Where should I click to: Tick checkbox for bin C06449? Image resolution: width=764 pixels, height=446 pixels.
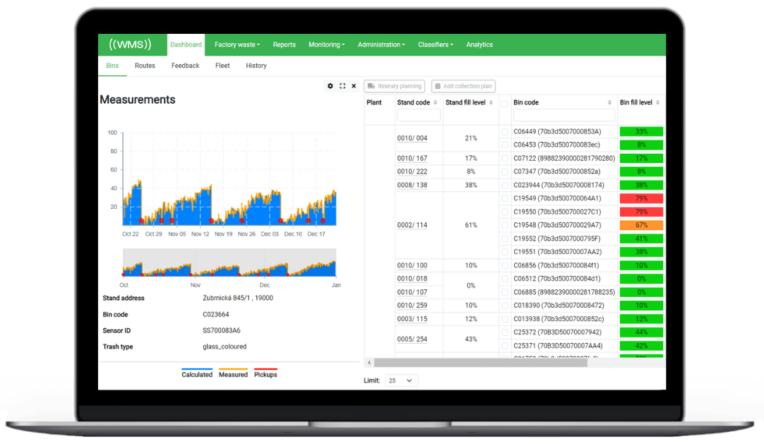(505, 132)
